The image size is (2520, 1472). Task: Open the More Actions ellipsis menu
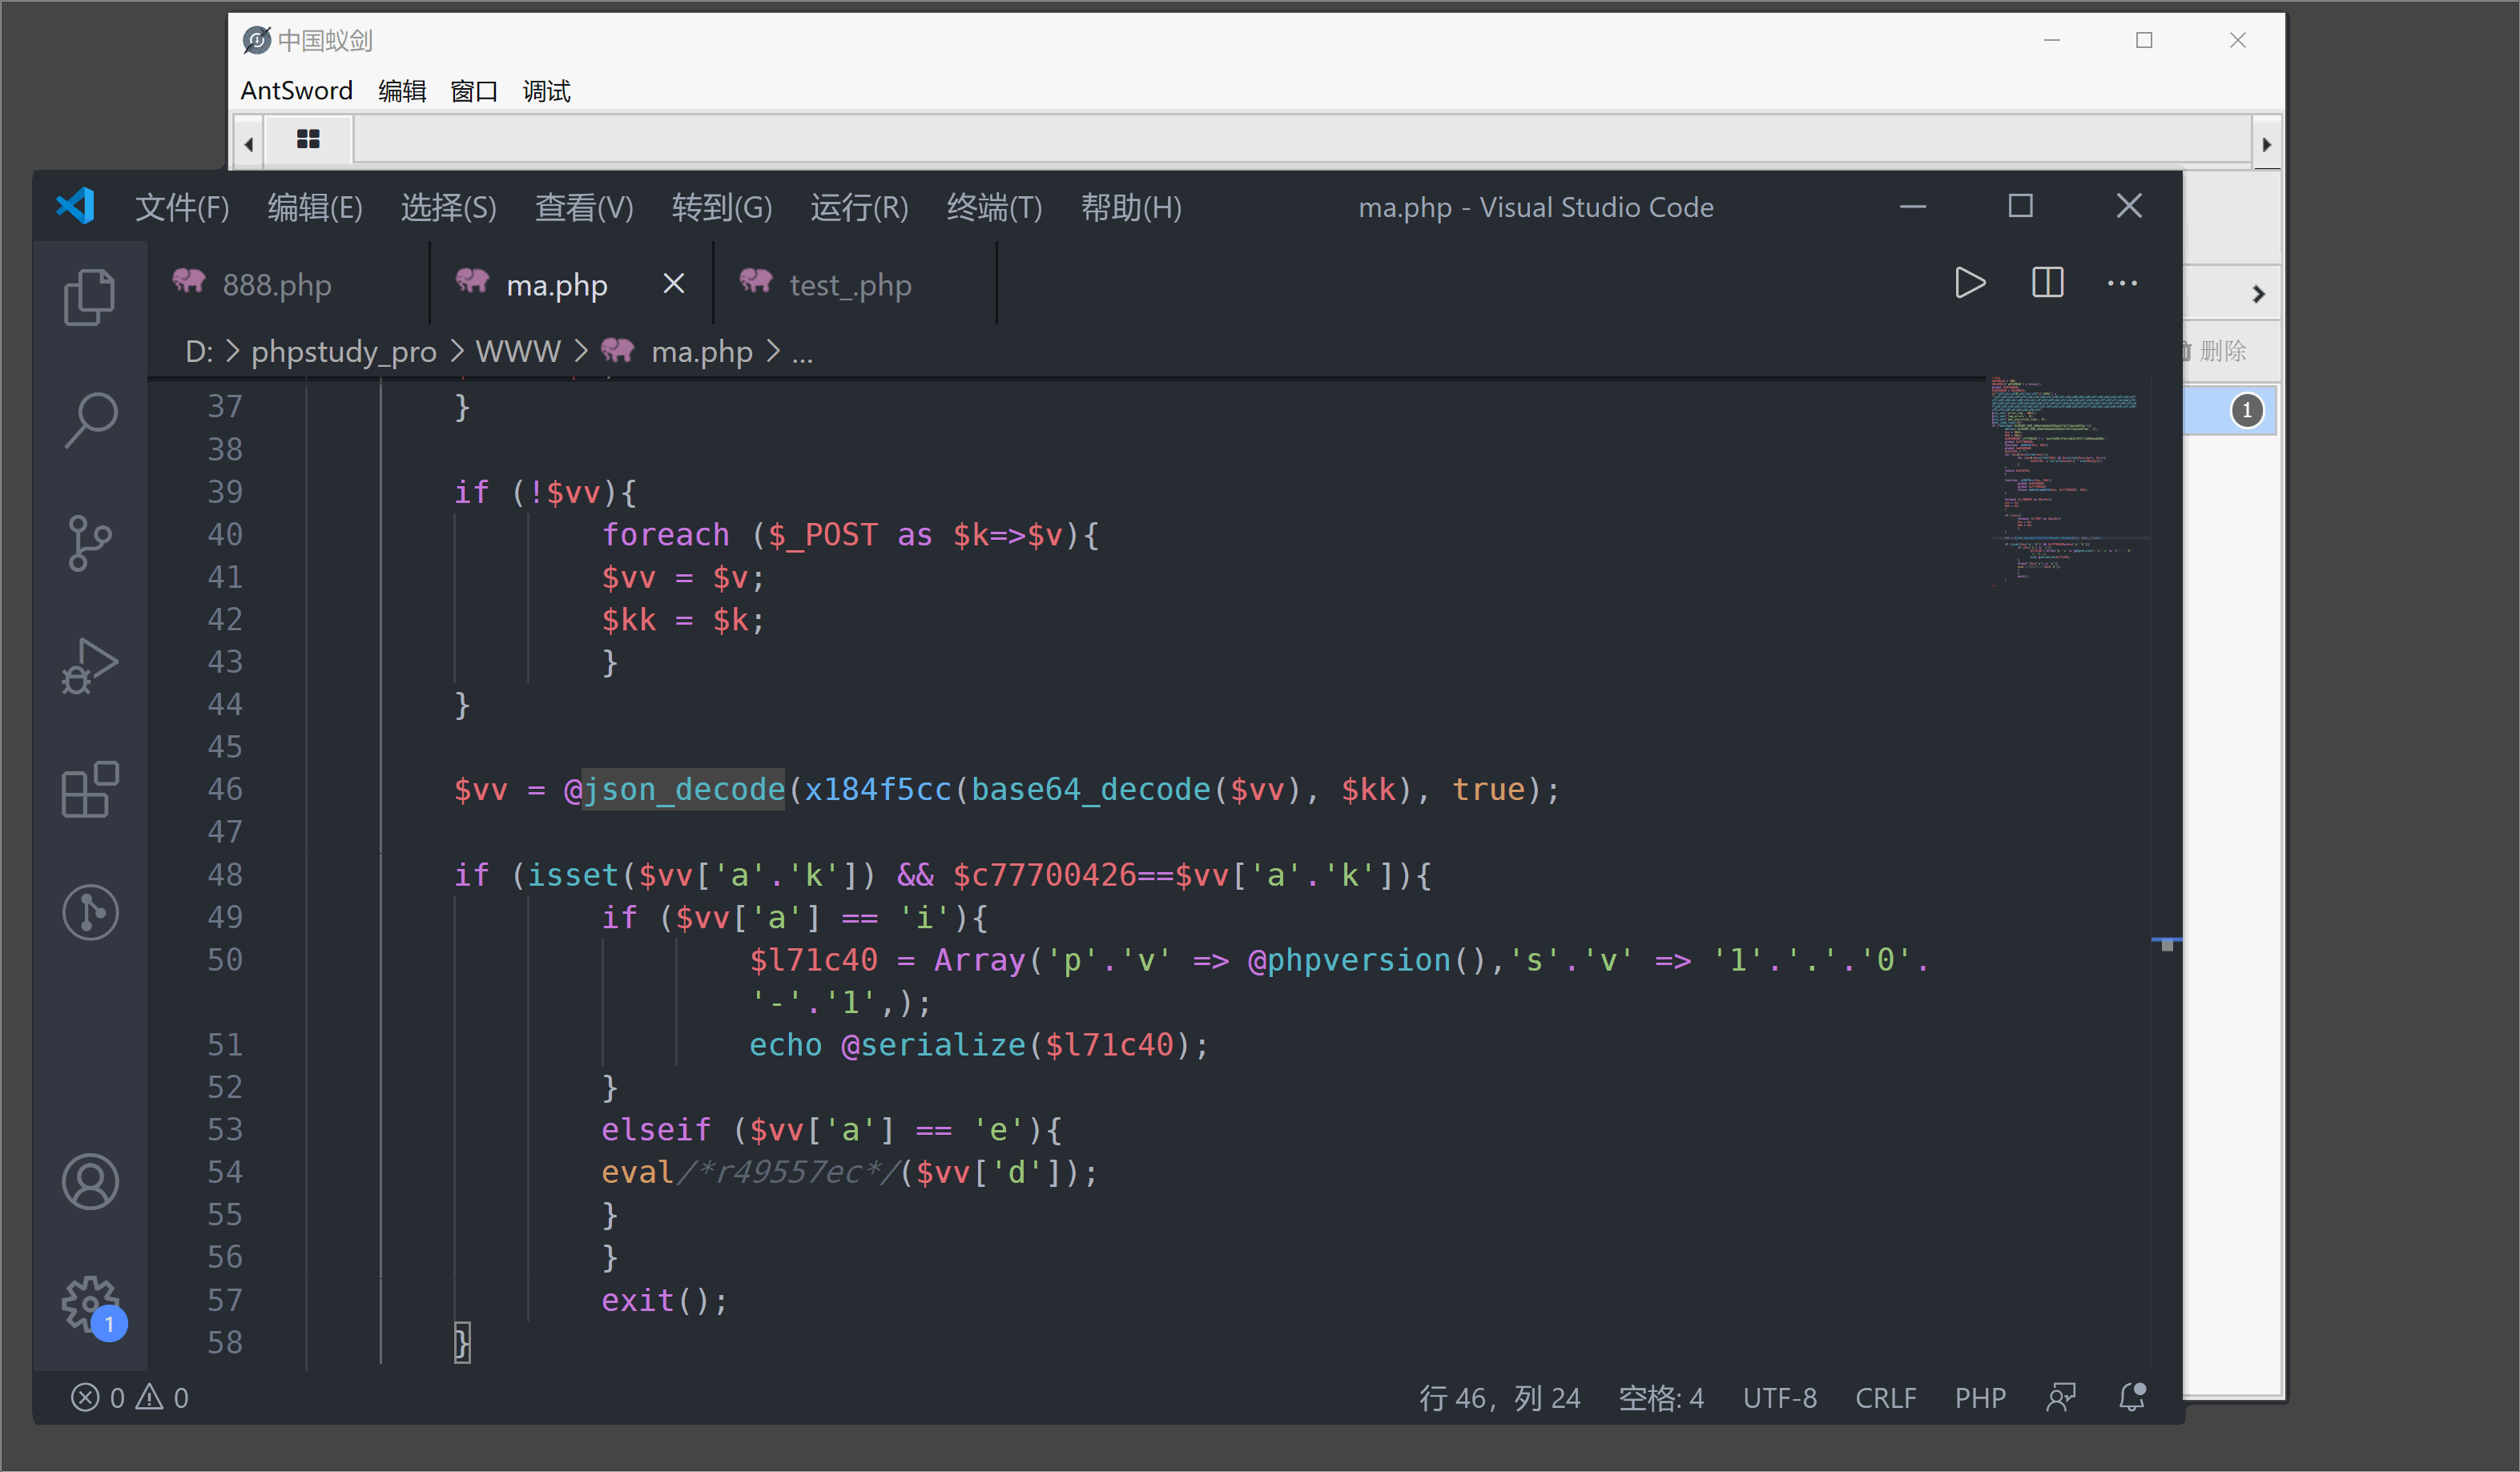[2122, 284]
